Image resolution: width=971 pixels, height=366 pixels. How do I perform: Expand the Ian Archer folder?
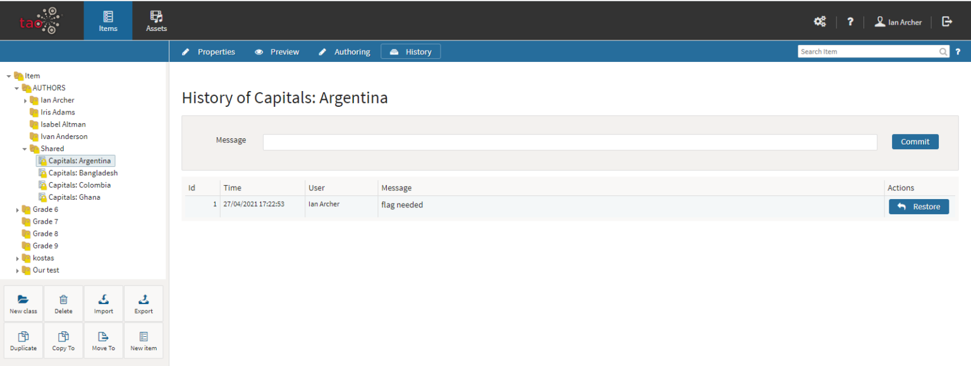click(x=25, y=101)
